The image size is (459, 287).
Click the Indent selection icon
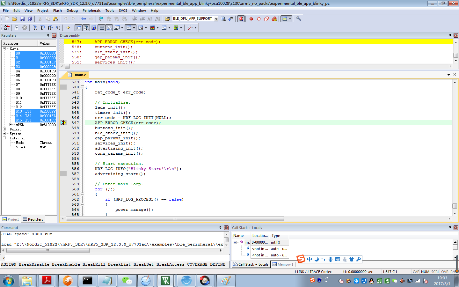(135, 19)
